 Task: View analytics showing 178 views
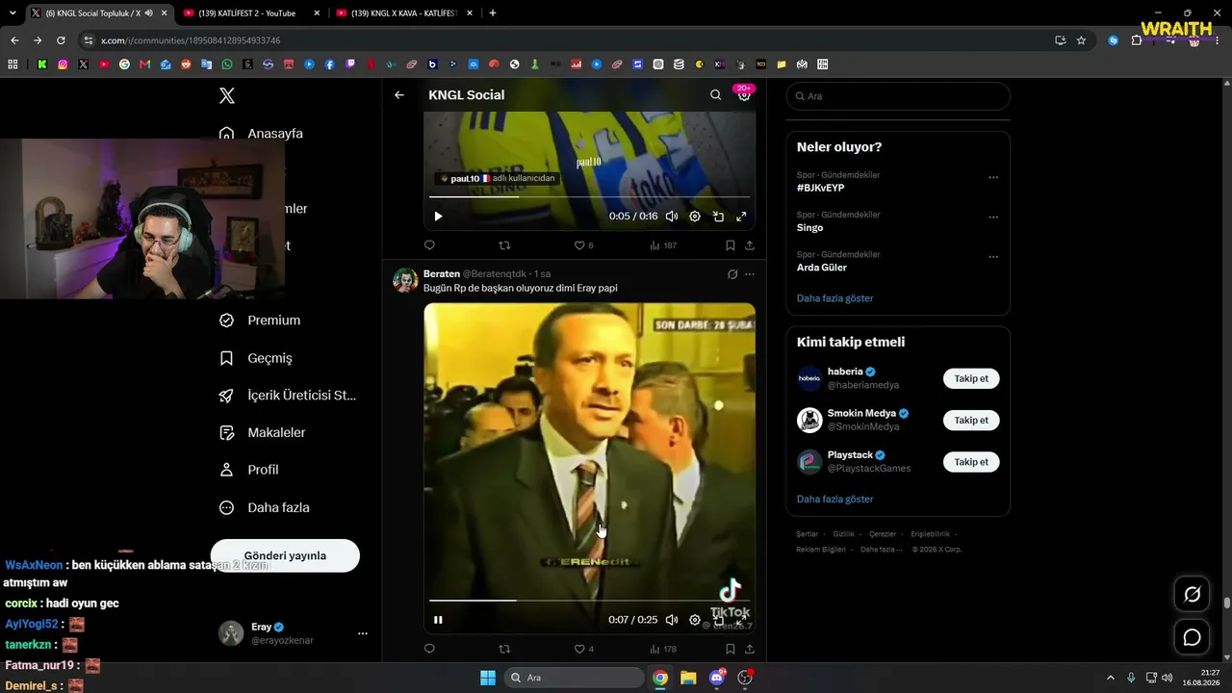point(663,649)
